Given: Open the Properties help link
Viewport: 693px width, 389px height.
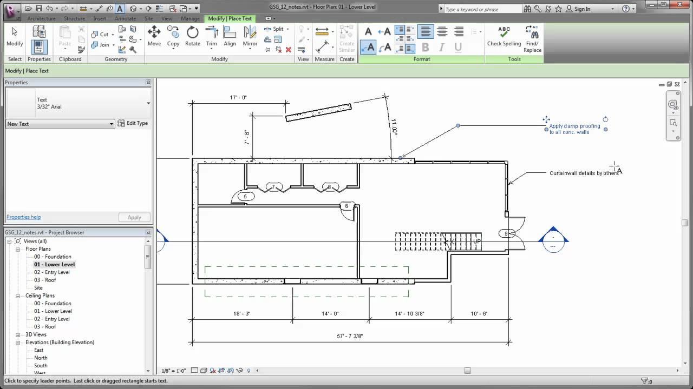Looking at the screenshot, I should tap(23, 217).
